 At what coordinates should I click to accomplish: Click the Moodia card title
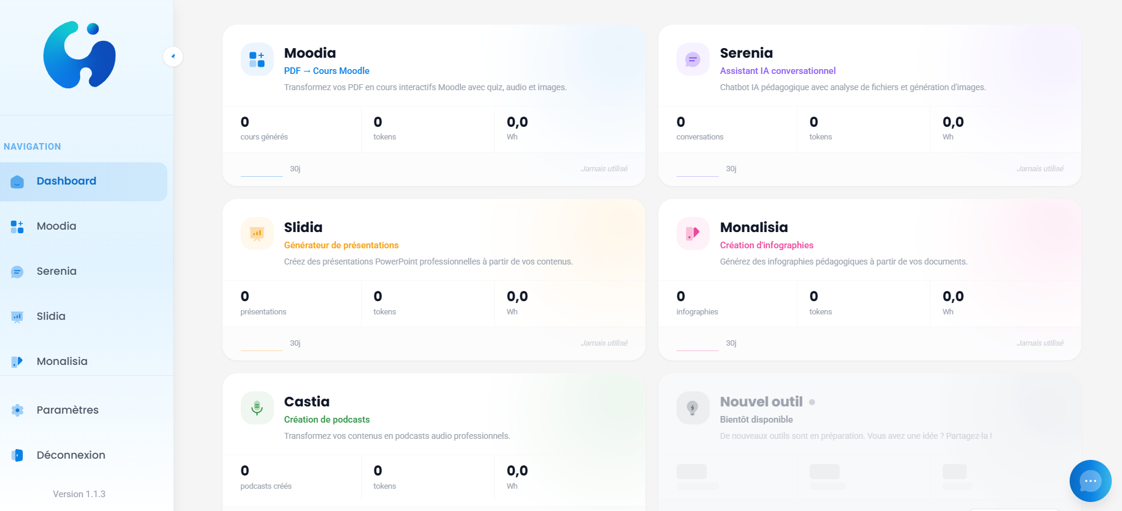point(309,53)
